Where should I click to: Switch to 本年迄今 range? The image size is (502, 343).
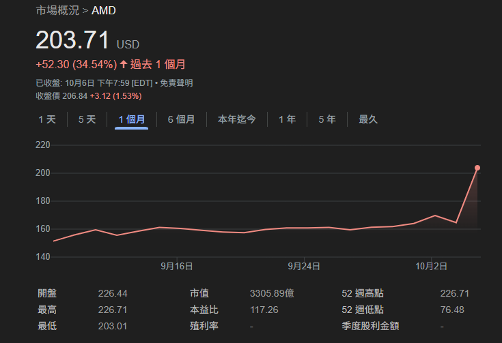(237, 119)
